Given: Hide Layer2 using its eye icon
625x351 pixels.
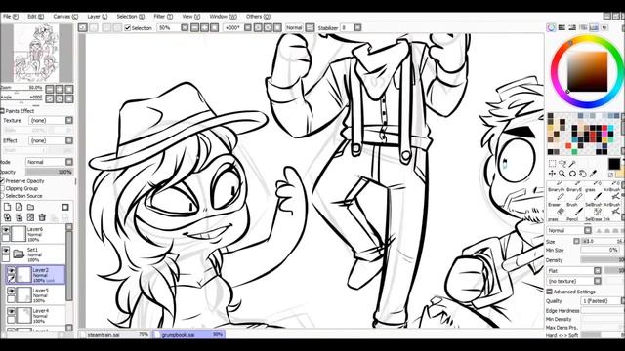Looking at the screenshot, I should (11, 271).
